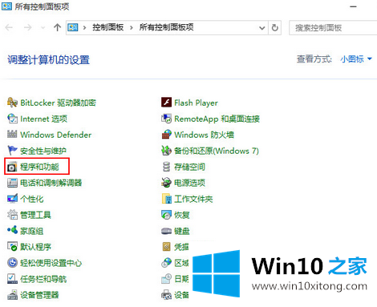Click the 控制面板 breadcrumb
This screenshot has width=377, height=307.
pos(108,27)
